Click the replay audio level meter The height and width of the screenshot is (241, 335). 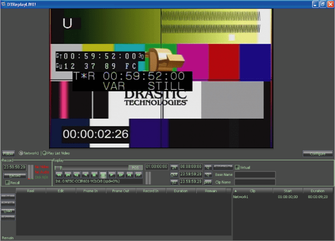[x=148, y=178]
